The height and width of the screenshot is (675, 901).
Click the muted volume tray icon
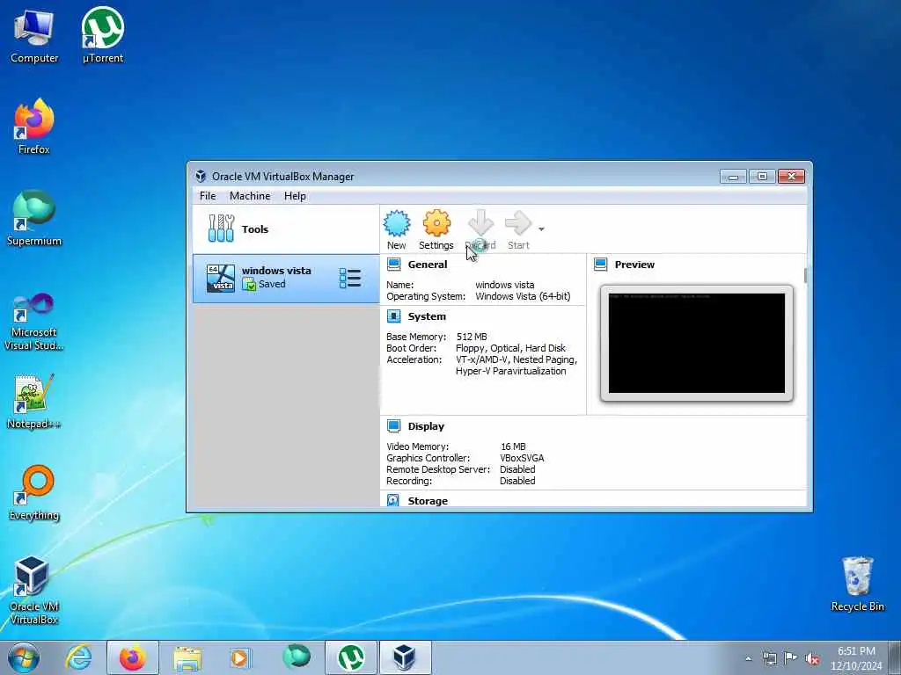(812, 658)
